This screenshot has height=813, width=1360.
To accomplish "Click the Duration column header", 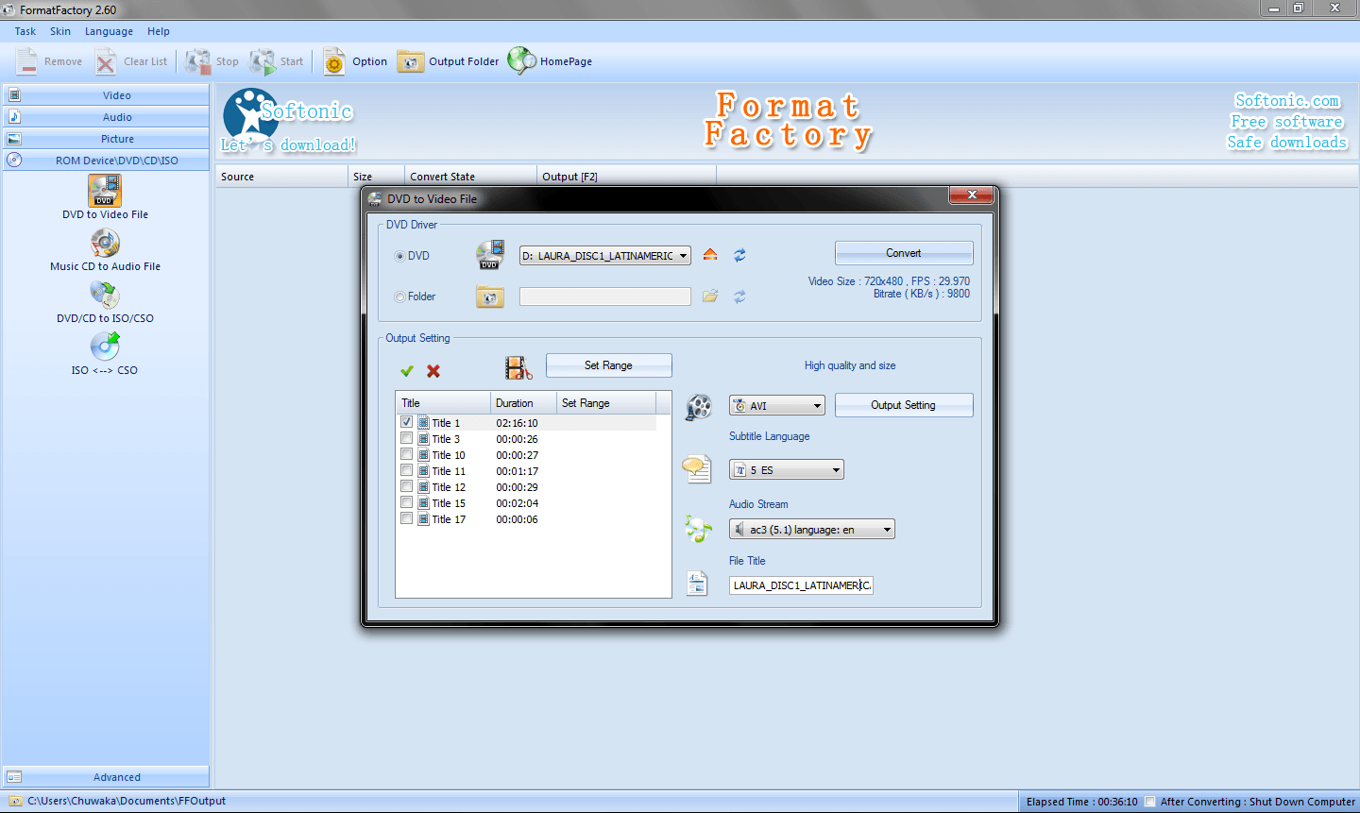I will (x=523, y=403).
